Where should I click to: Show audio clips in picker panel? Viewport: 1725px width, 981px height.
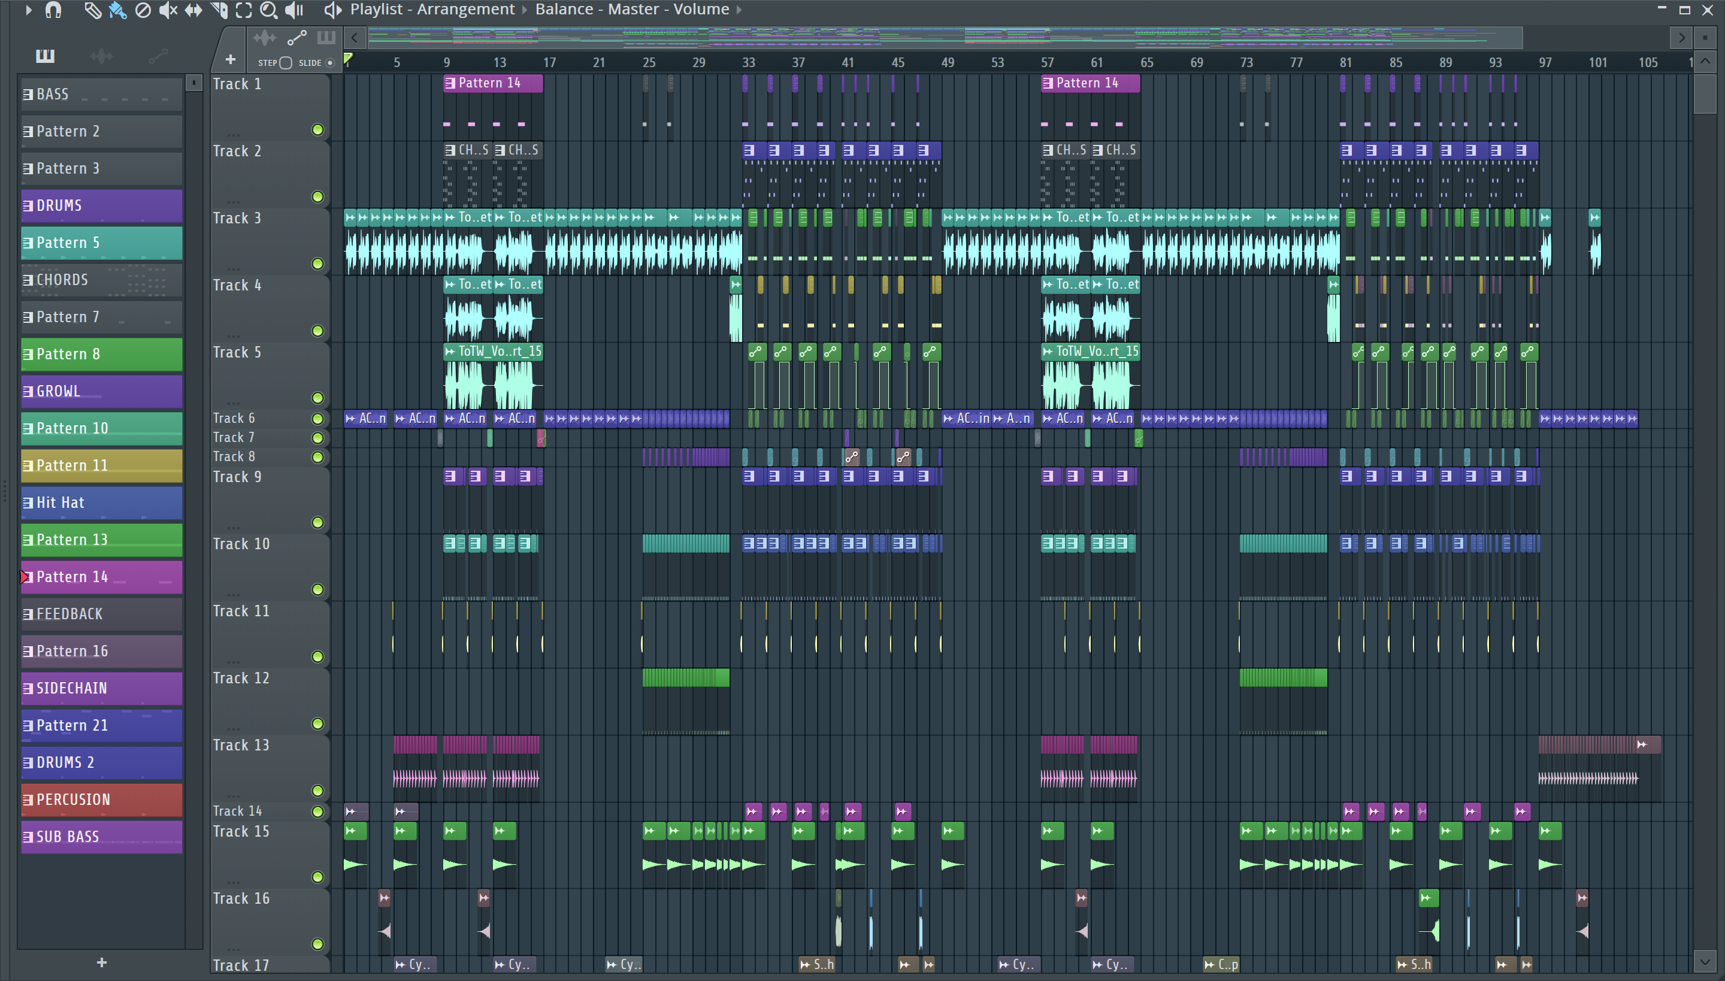[101, 56]
